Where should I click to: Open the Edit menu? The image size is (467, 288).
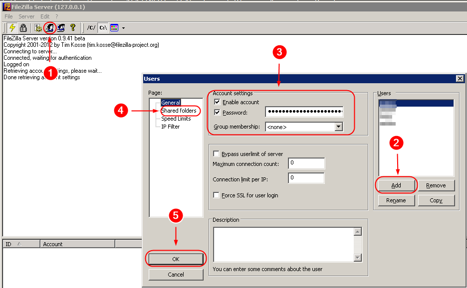pyautogui.click(x=45, y=16)
